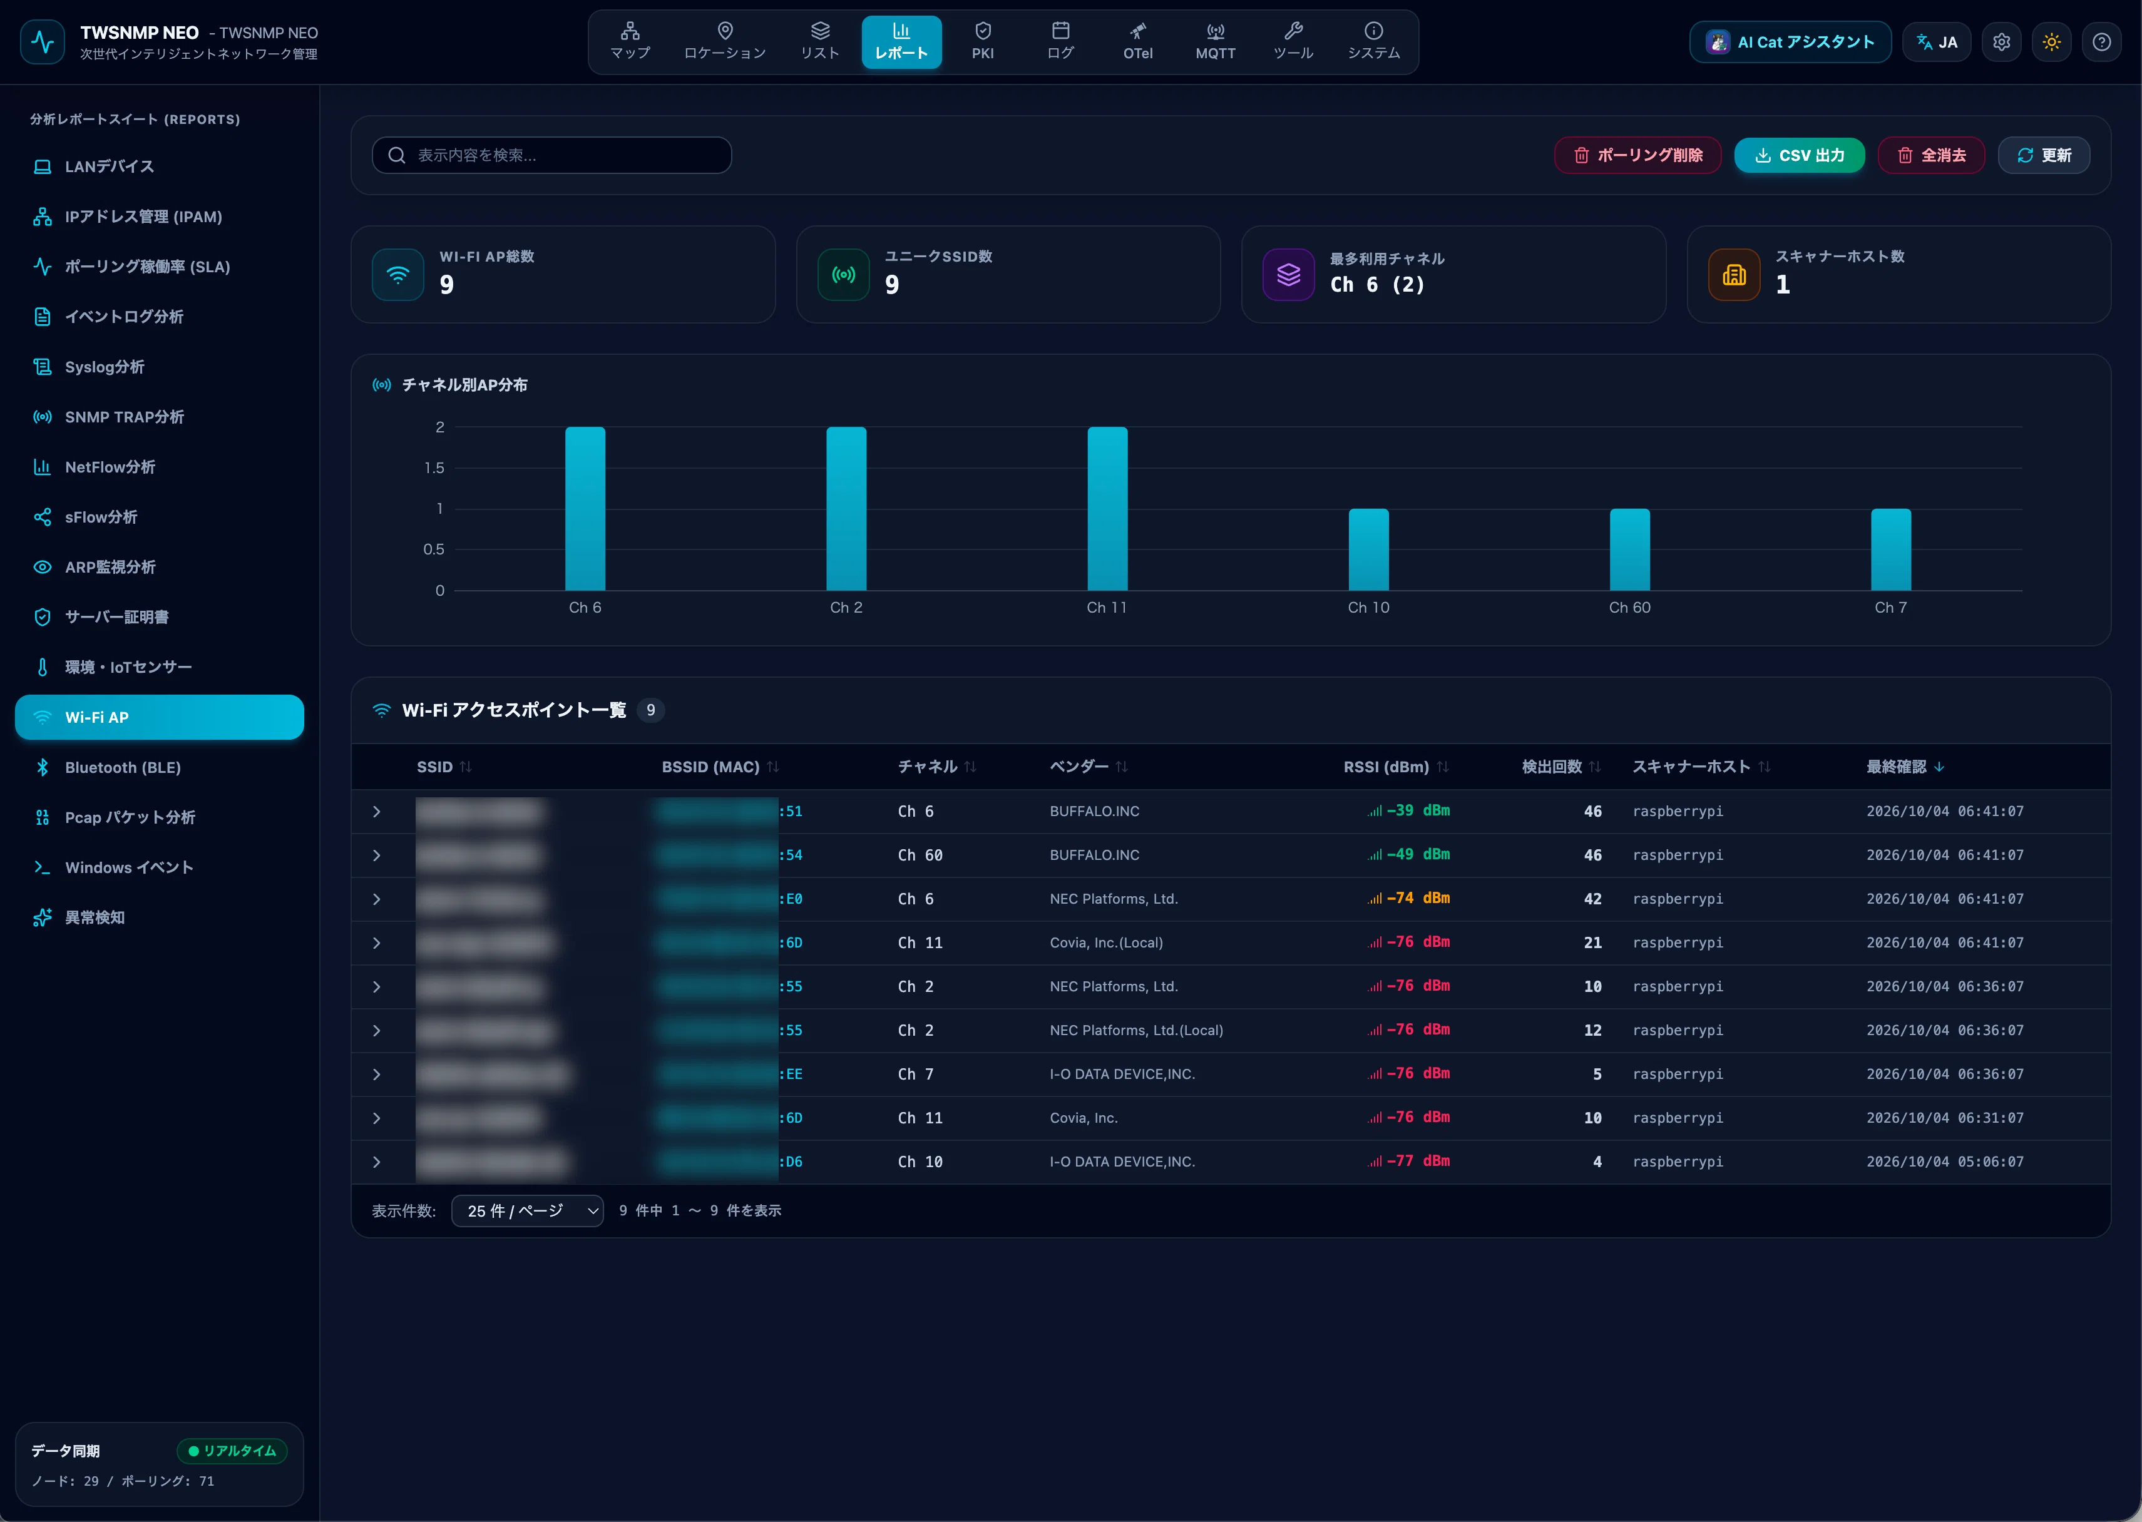Viewport: 2142px width, 1522px height.
Task: Open Bluetooth (BLE) report
Action: tap(160, 767)
